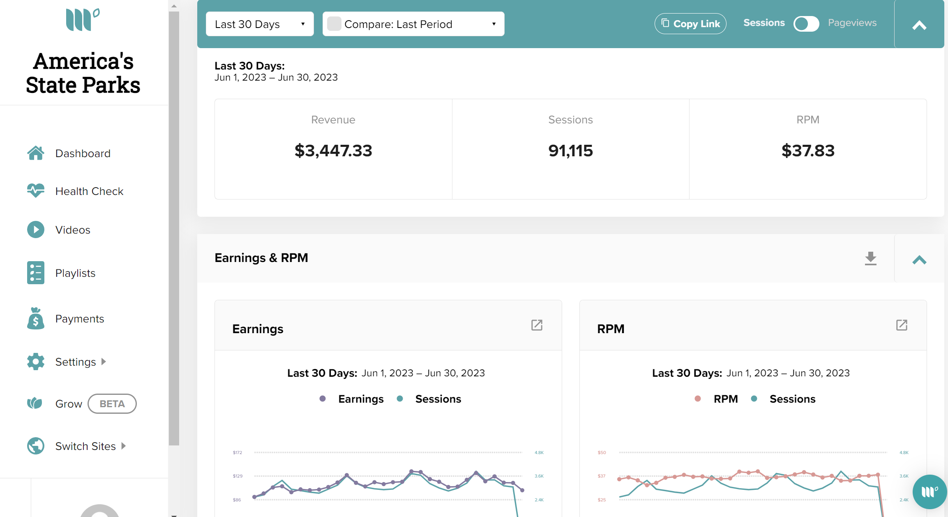The image size is (948, 517).
Task: Open the Videos play icon
Action: (36, 230)
